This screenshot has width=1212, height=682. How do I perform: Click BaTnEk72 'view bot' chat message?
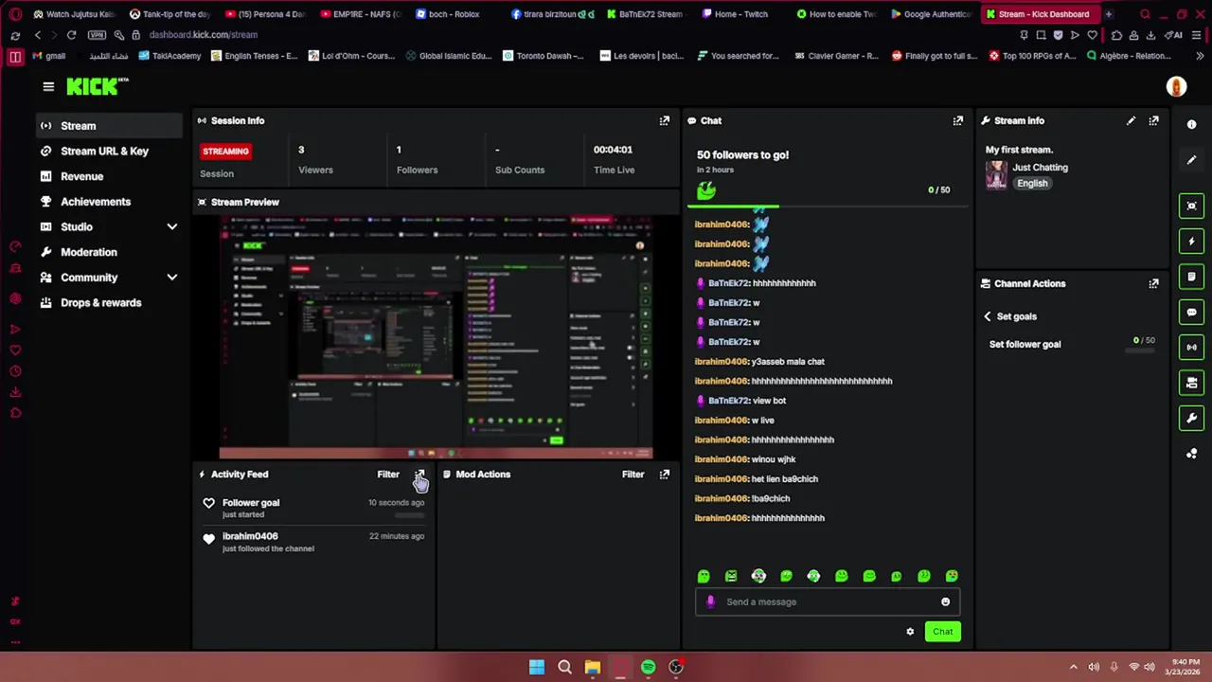pyautogui.click(x=741, y=401)
